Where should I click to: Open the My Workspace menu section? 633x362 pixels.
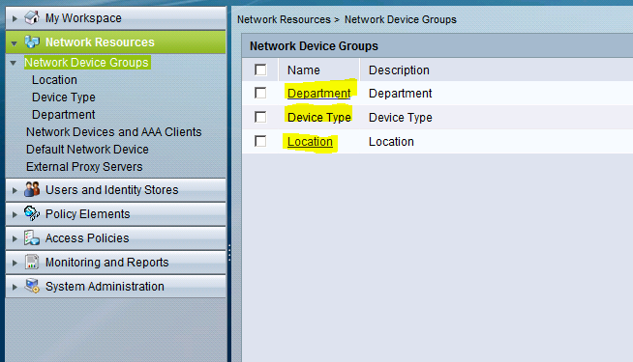coord(116,18)
